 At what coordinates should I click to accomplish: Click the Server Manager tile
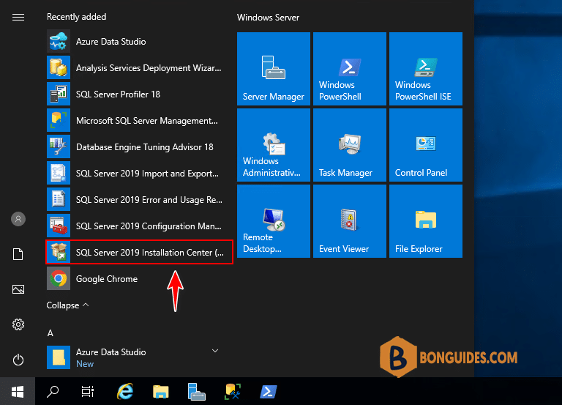[x=274, y=69]
